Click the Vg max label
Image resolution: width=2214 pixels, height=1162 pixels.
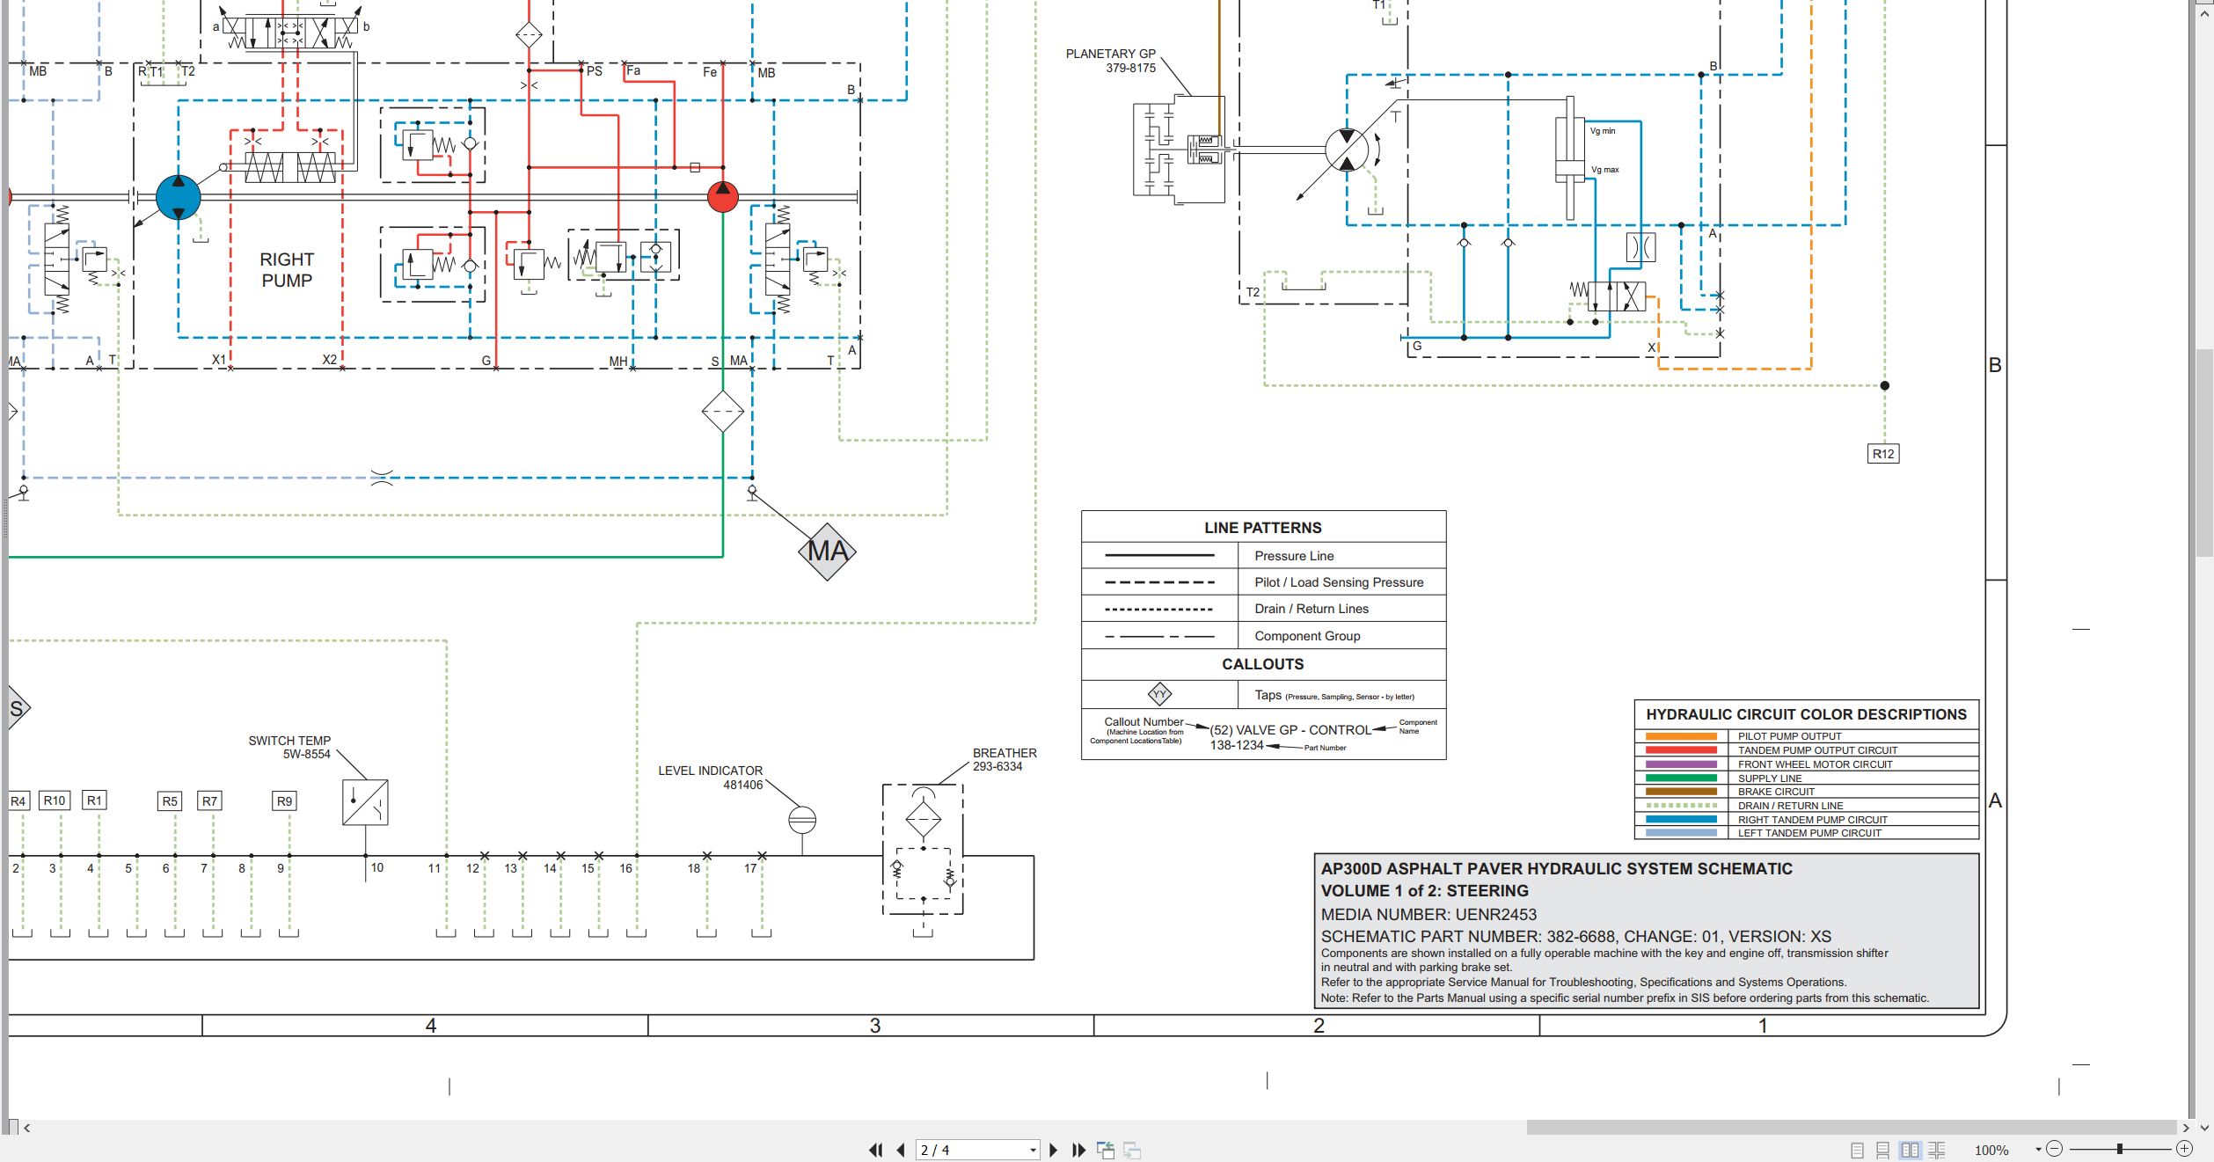1605,170
